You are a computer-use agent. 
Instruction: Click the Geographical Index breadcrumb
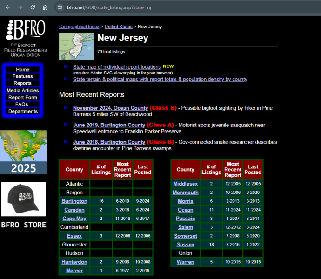(x=79, y=27)
